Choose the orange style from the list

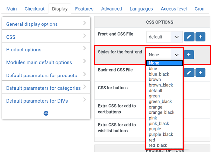pos(155,107)
